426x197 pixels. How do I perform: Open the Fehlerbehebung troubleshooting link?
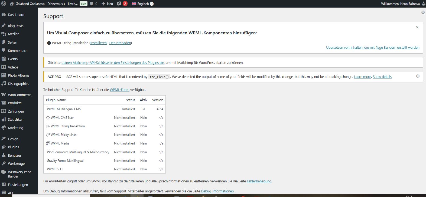point(259,181)
